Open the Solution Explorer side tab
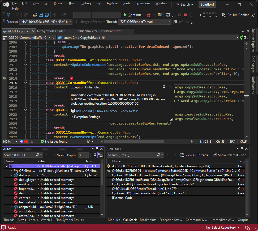 pyautogui.click(x=253, y=41)
